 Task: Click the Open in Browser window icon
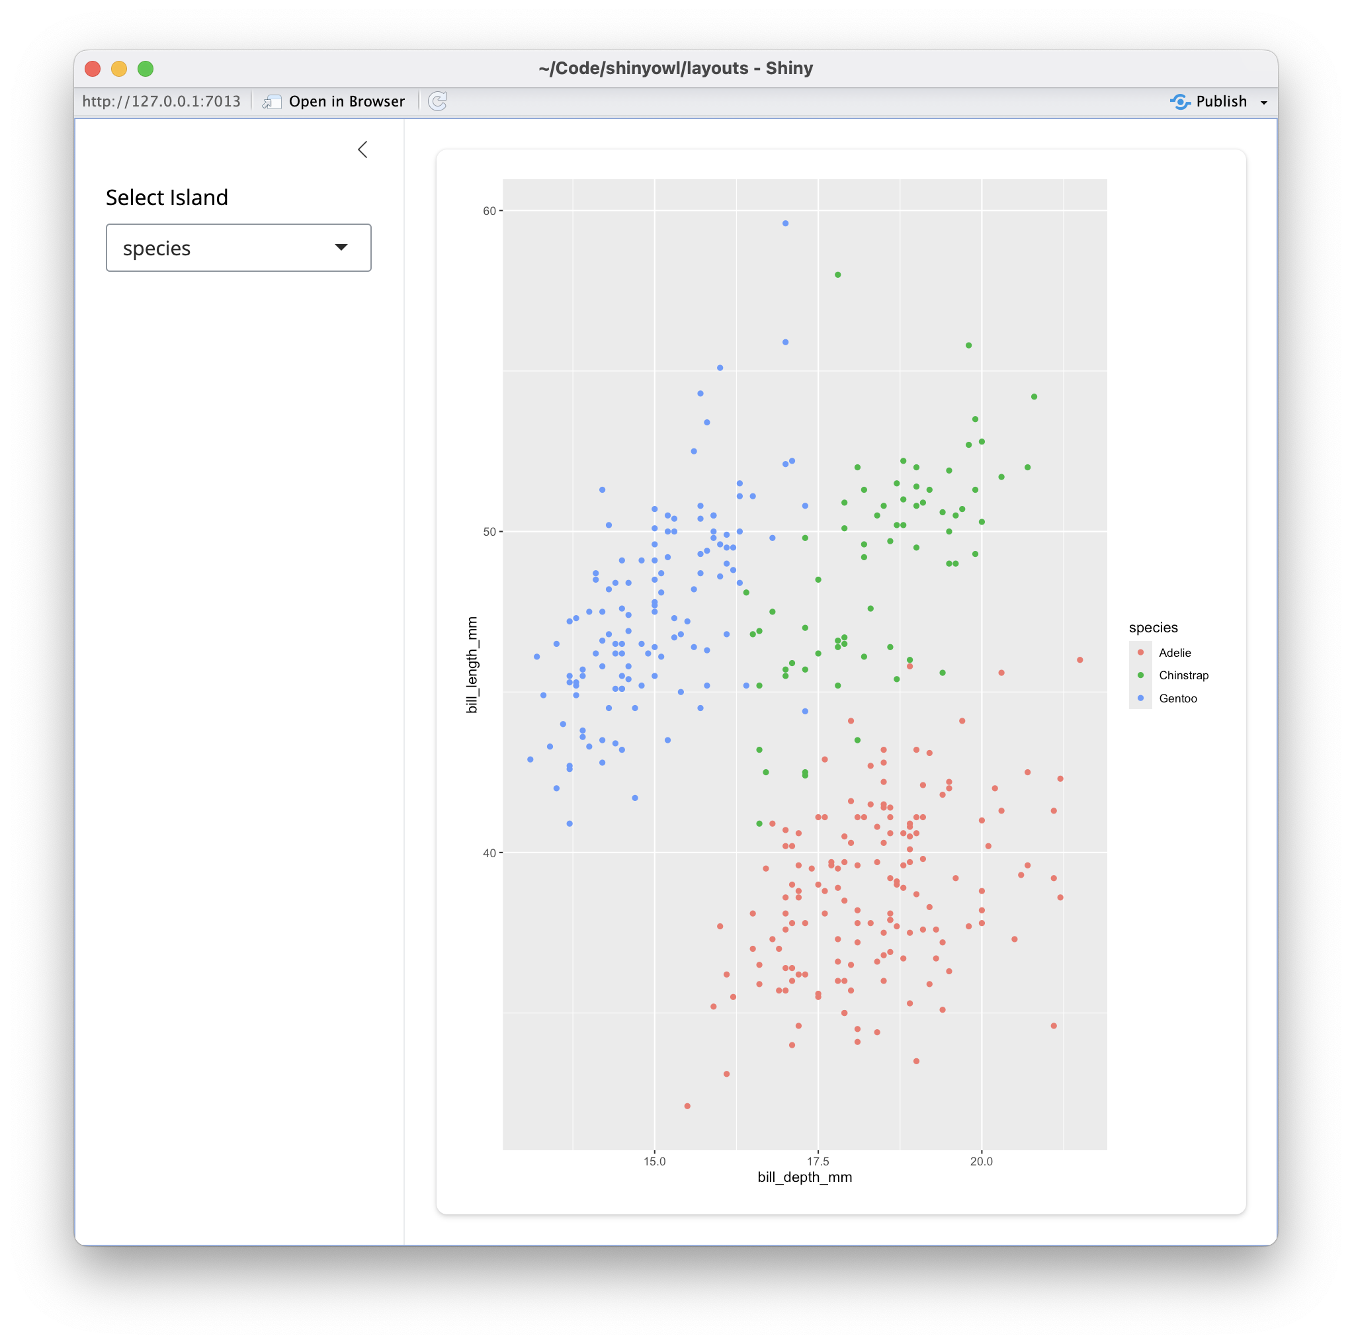point(269,101)
